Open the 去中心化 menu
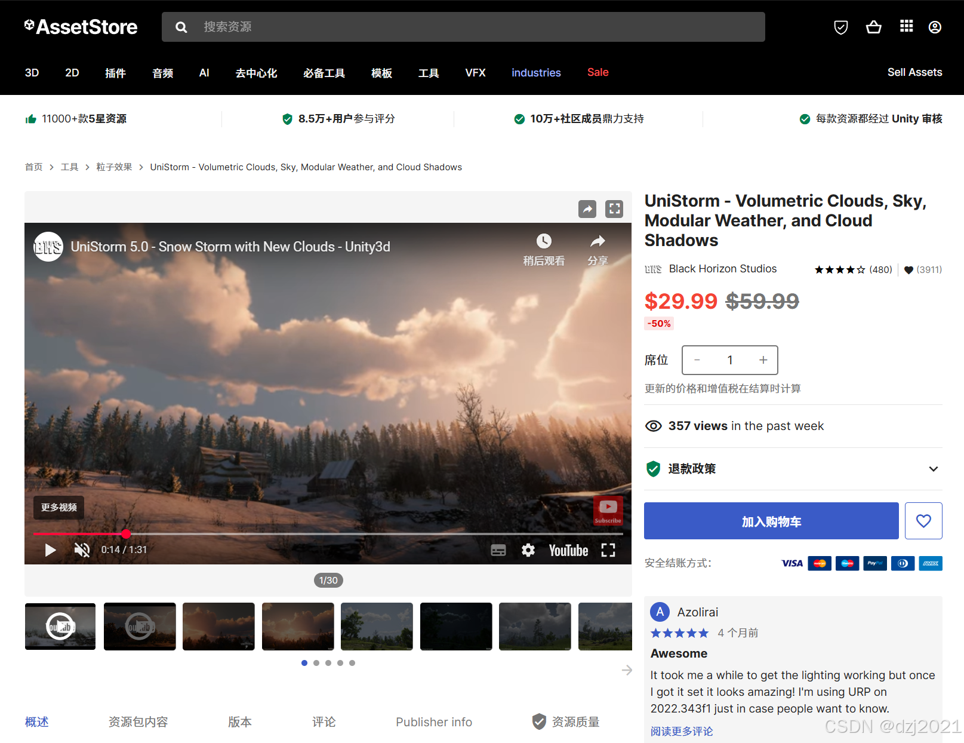This screenshot has height=743, width=964. [x=256, y=73]
